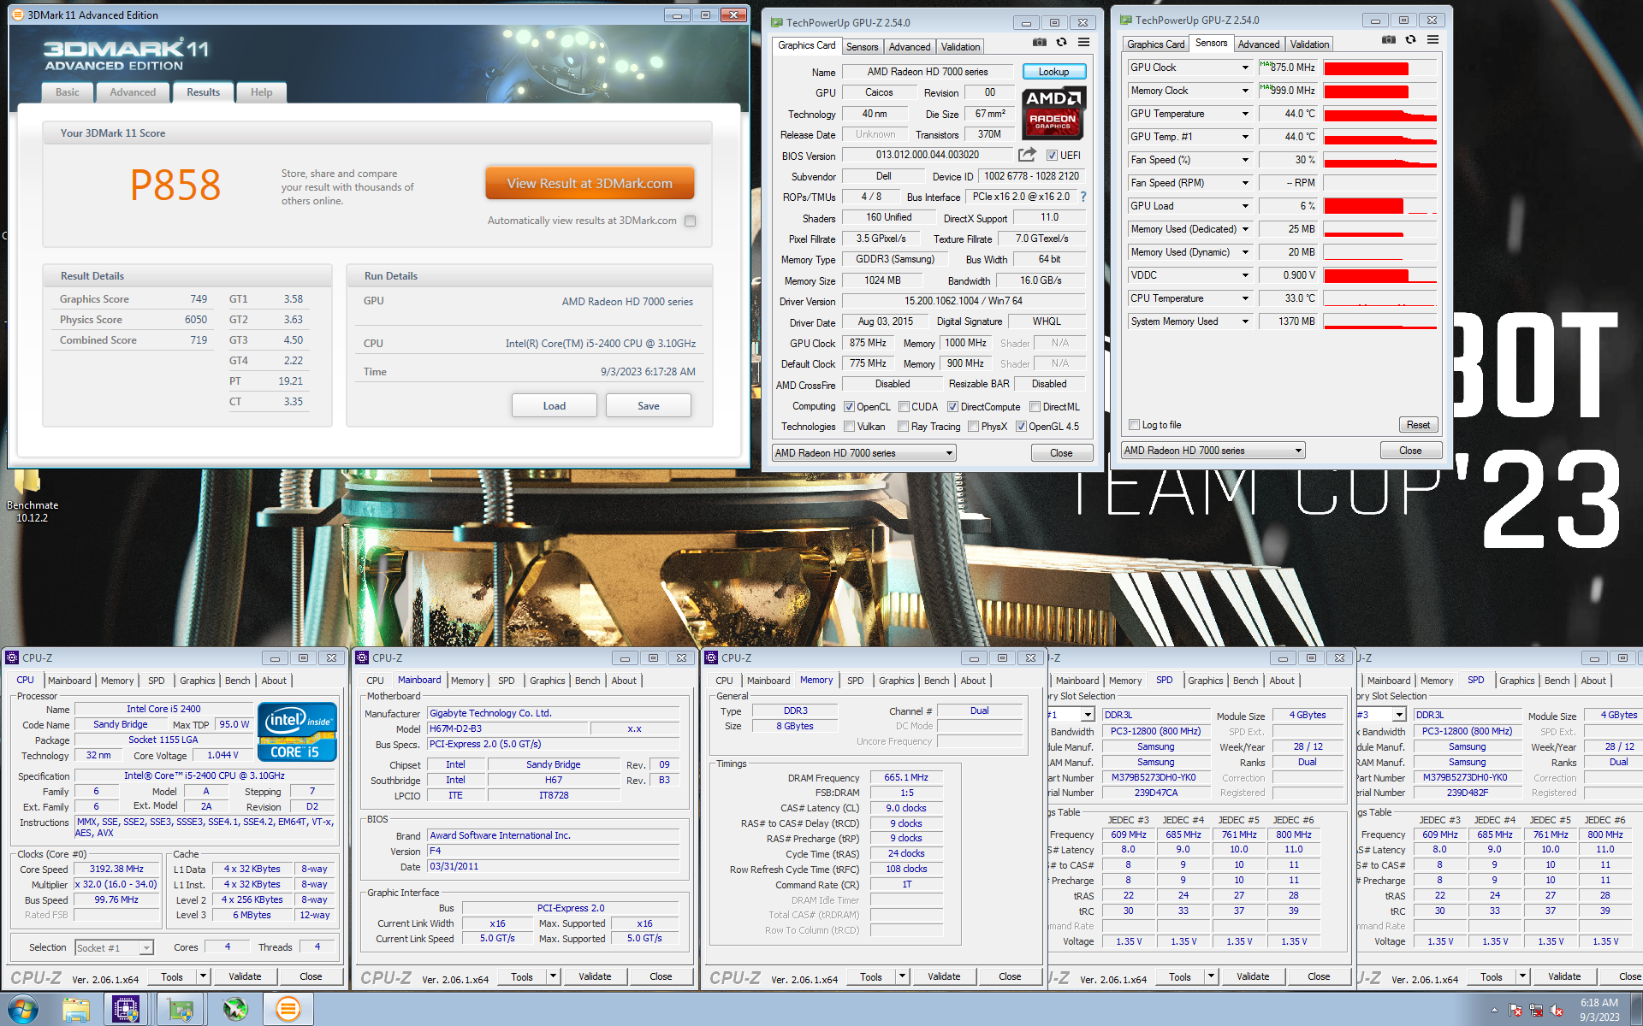Screen dimensions: 1643x1026
Task: Click the BIOS Version field in GPU-Z
Action: coord(928,156)
